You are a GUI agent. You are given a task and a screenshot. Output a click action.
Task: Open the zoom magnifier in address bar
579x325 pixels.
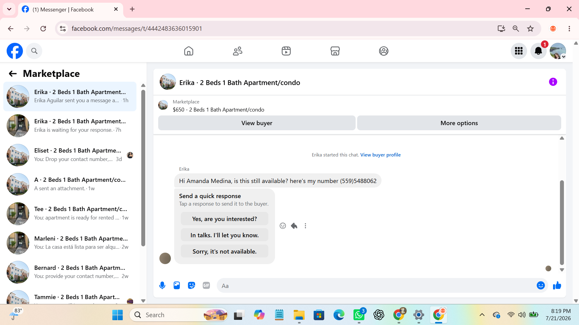pos(516,29)
